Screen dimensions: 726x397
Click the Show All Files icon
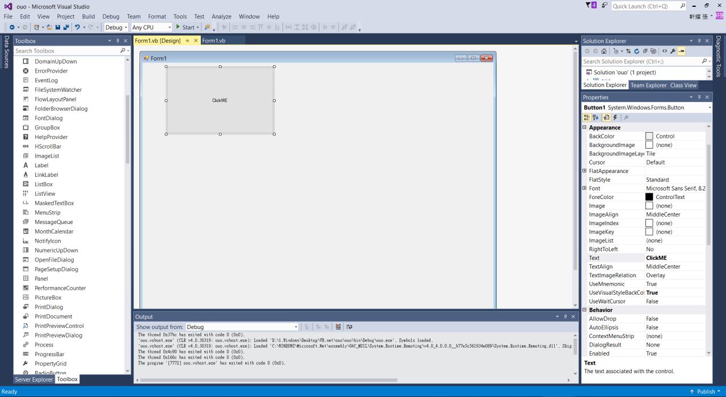coord(653,51)
